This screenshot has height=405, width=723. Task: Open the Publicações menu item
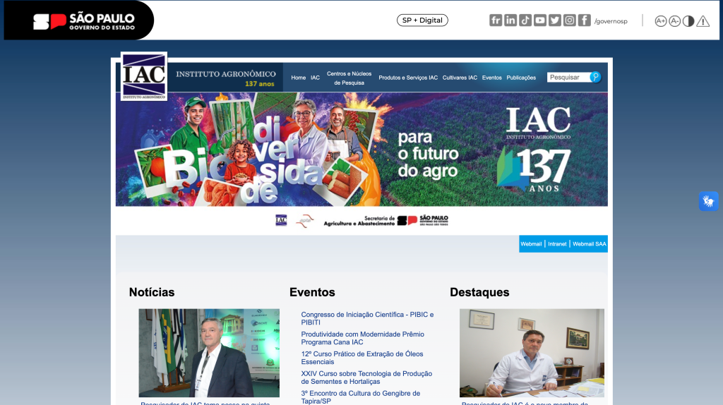[521, 78]
